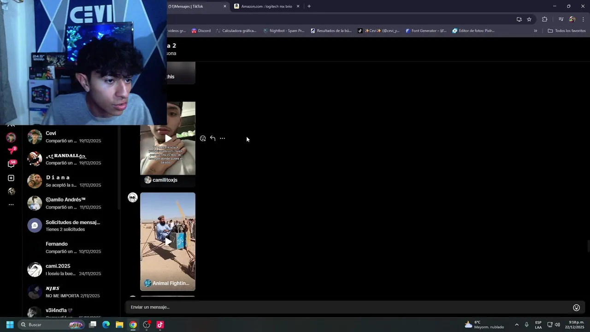590x332 pixels.
Task: Launch Microsoft Edge from taskbar
Action: pyautogui.click(x=106, y=325)
